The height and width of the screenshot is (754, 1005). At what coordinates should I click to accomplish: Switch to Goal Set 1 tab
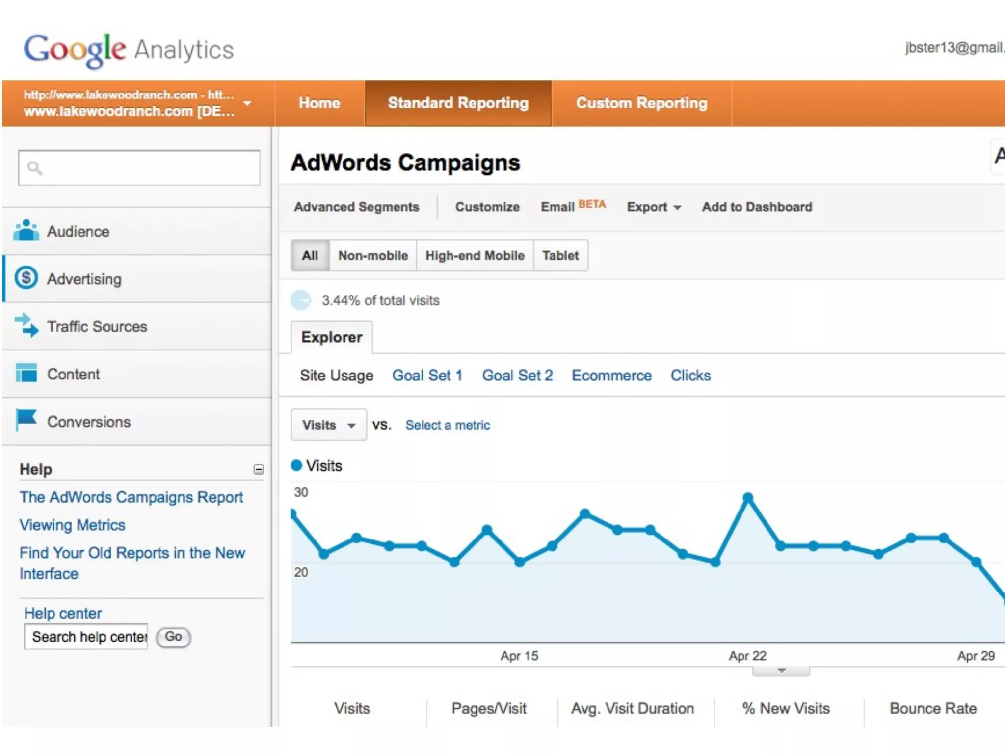pos(427,376)
